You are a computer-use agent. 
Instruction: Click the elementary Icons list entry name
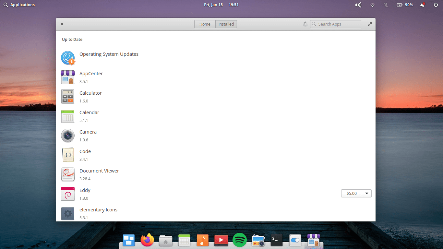tap(98, 210)
